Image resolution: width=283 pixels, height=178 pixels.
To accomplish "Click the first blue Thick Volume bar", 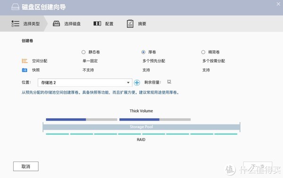I will (x=66, y=120).
